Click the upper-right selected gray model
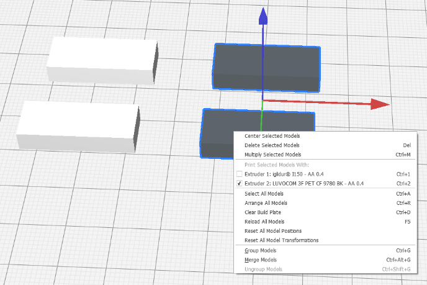The height and width of the screenshot is (285, 427). tap(267, 68)
